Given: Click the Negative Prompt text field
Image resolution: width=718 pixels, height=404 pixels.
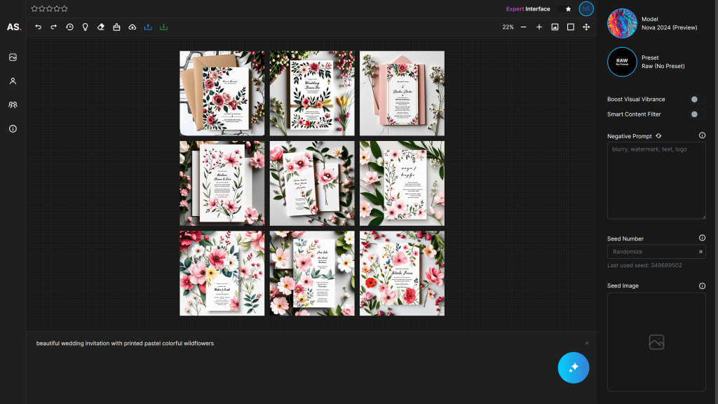Looking at the screenshot, I should click(656, 180).
